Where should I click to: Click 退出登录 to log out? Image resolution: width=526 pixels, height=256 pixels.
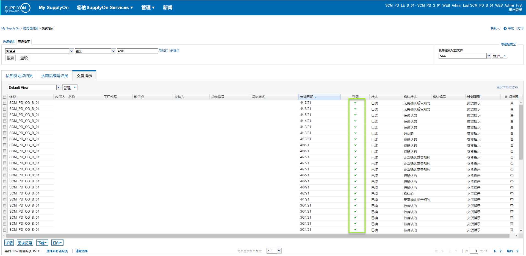pyautogui.click(x=515, y=10)
